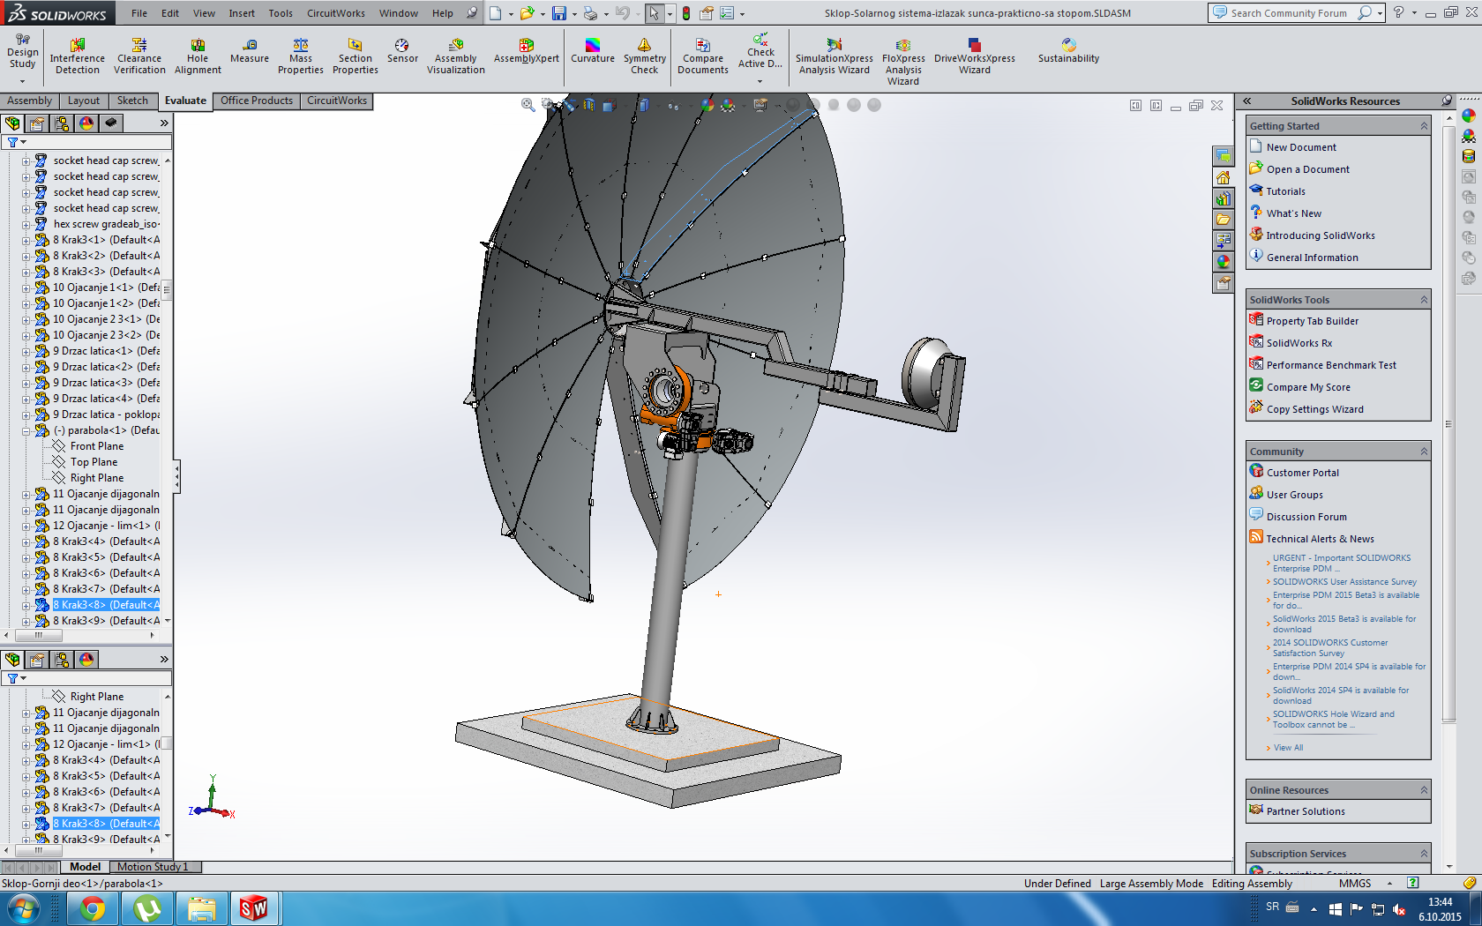Click New Document link
The width and height of the screenshot is (1482, 926).
point(1301,147)
